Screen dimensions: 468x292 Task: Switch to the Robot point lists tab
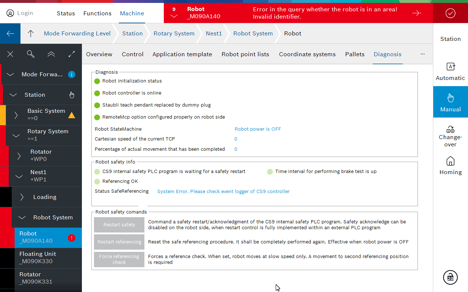pyautogui.click(x=245, y=54)
